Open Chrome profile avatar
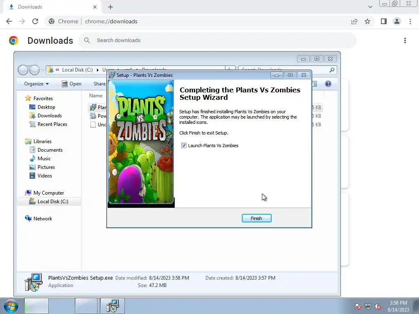 pyautogui.click(x=397, y=21)
